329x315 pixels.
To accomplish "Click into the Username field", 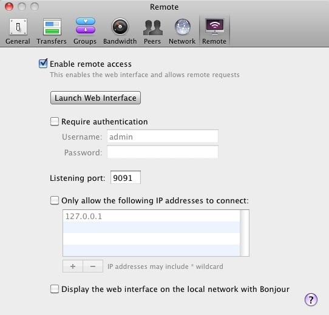I will pos(163,137).
